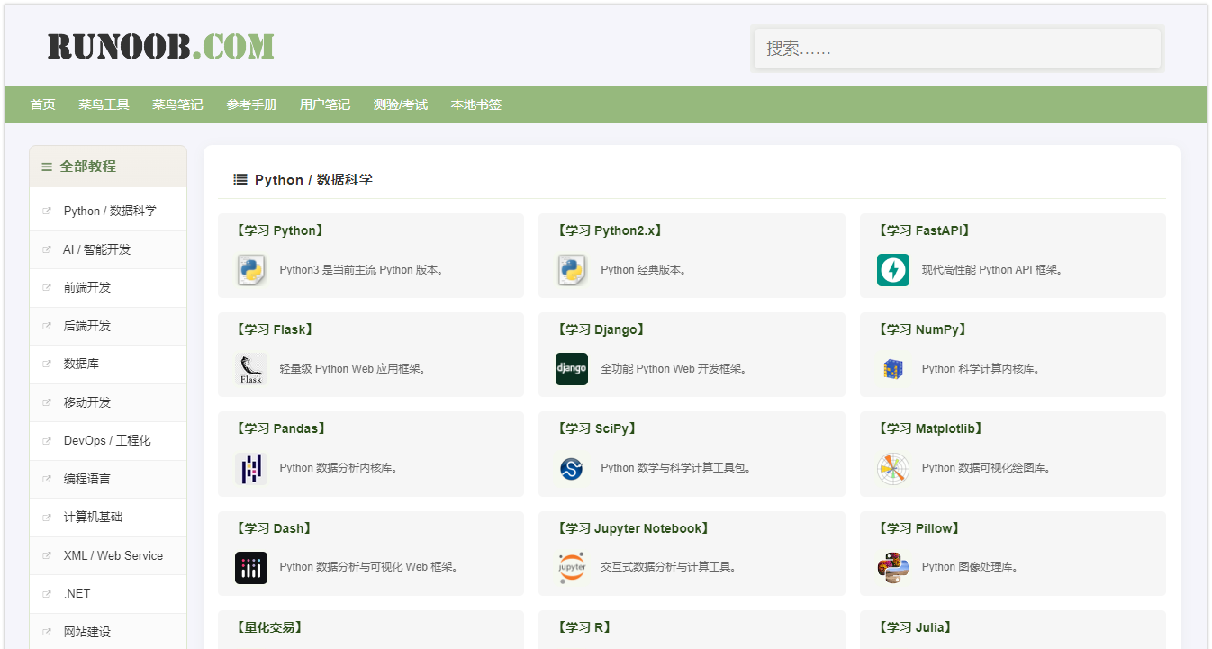Open the 【学习 Django】 tutorial title
This screenshot has height=649, width=1212.
[601, 329]
